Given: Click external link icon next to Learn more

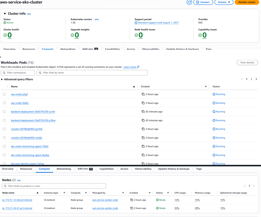Looking at the screenshot, I should (138, 67).
